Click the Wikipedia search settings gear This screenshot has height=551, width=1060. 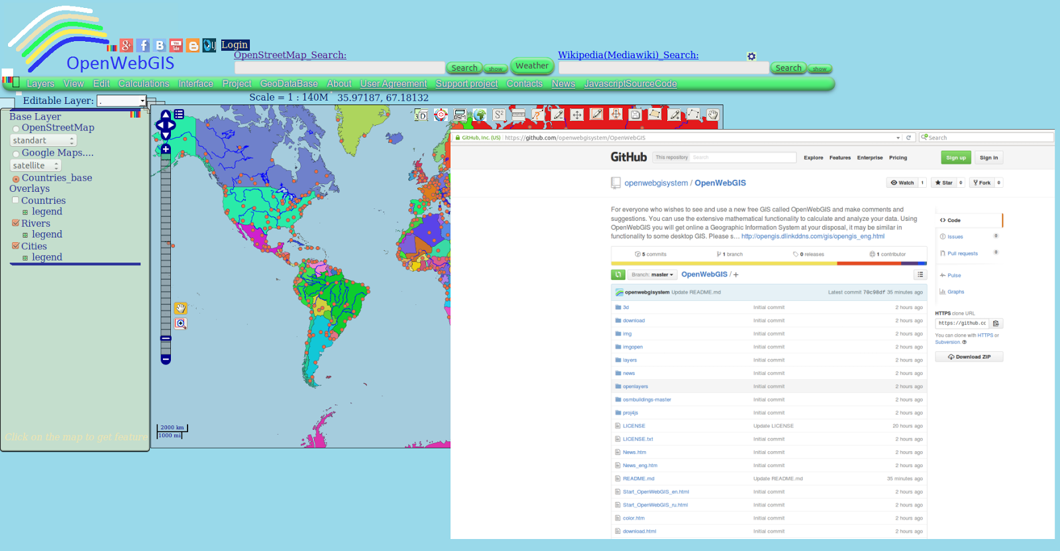tap(751, 56)
